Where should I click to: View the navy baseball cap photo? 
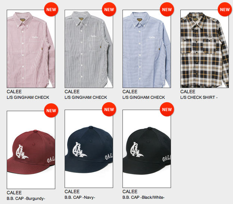[89, 149]
